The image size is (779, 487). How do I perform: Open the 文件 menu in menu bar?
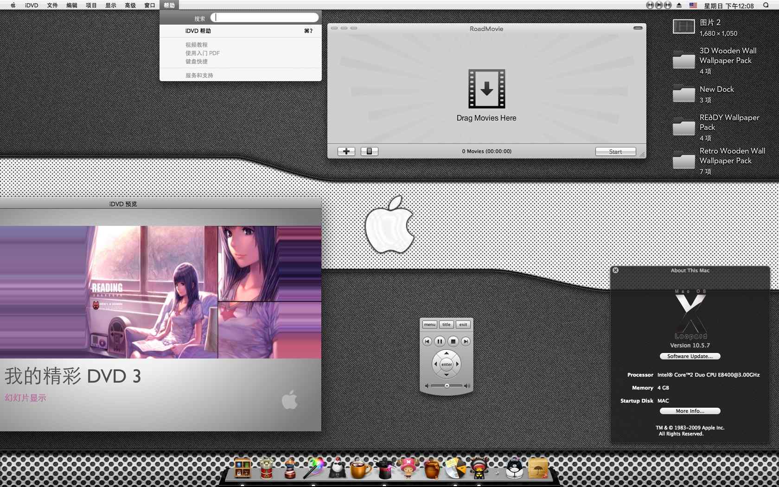click(x=52, y=6)
